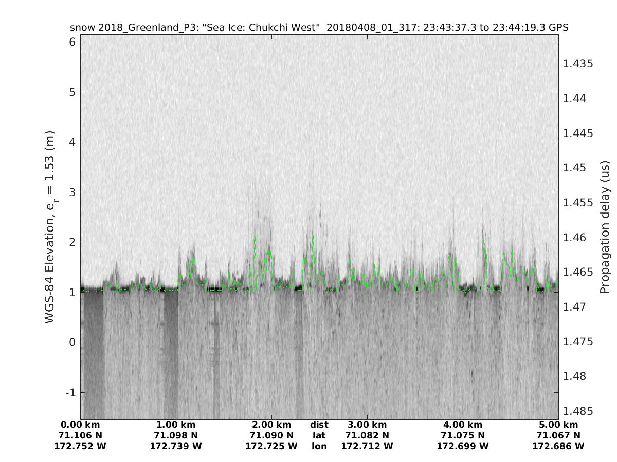Click the plot title text at top
617x462 pixels.
click(319, 28)
